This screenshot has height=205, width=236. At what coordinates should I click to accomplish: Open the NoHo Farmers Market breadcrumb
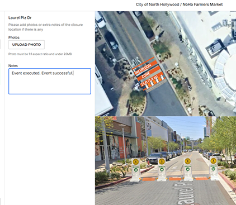[x=202, y=4]
